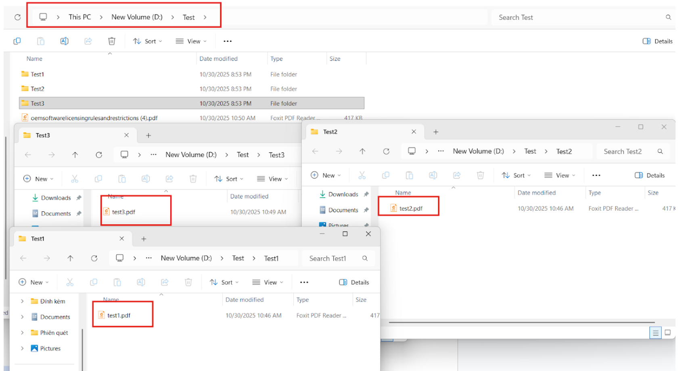Select test1.pdf file in Test1 window

(x=115, y=315)
